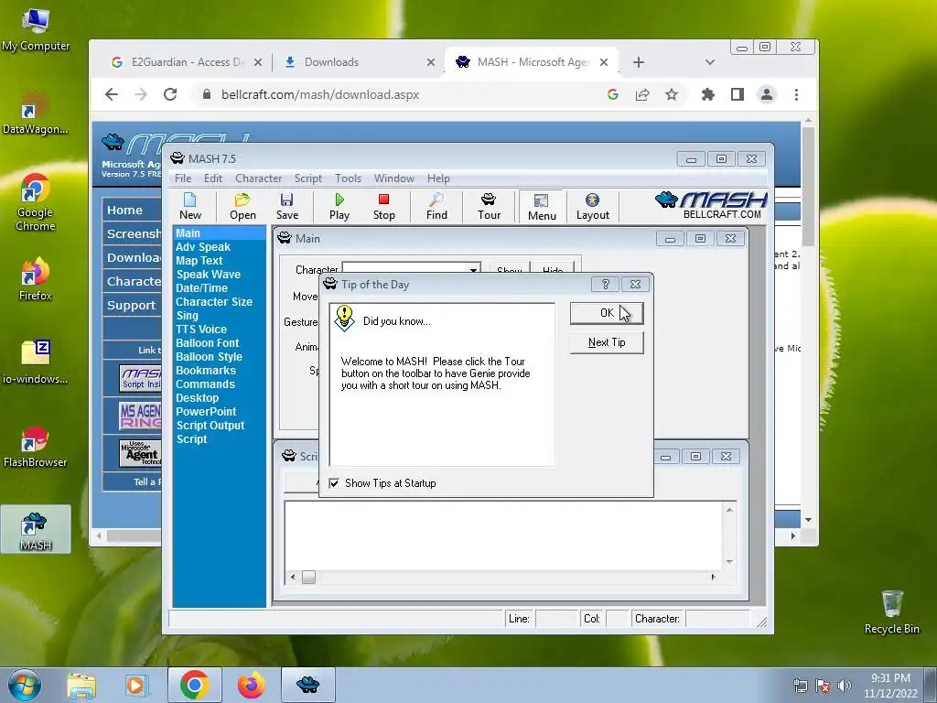Select Script Output in the side menu
This screenshot has height=703, width=937.
coord(210,426)
